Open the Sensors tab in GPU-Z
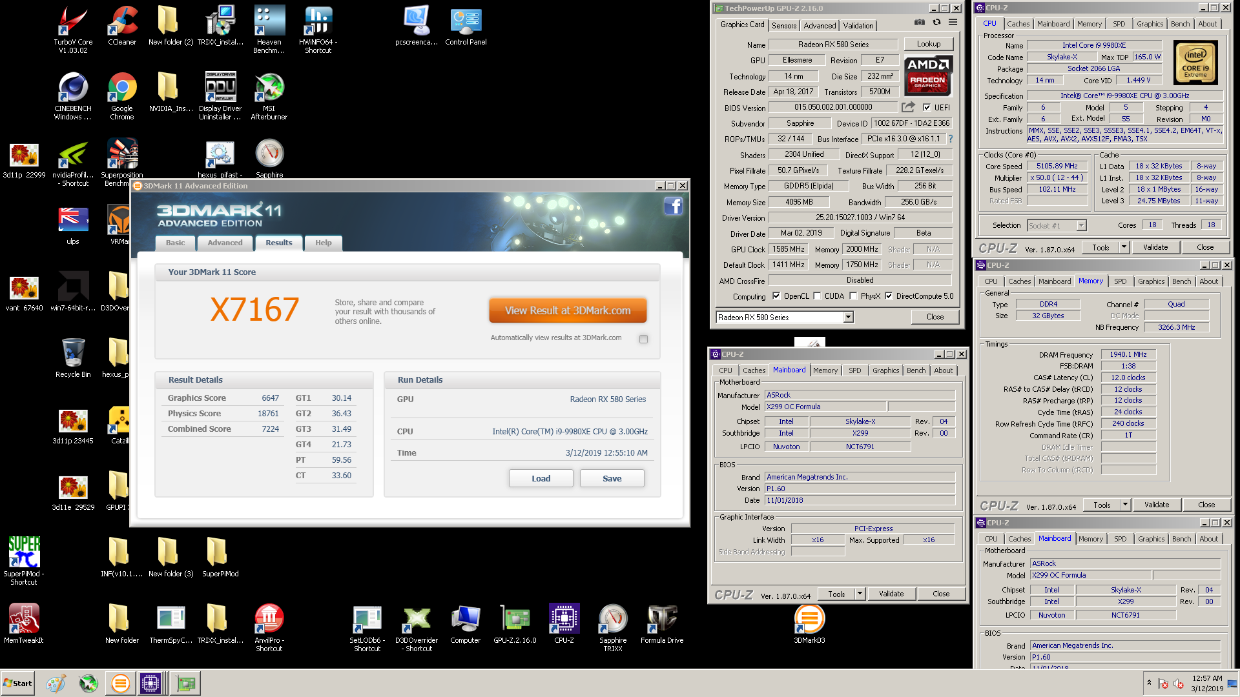Screen dimensions: 1240x697 [x=784, y=26]
